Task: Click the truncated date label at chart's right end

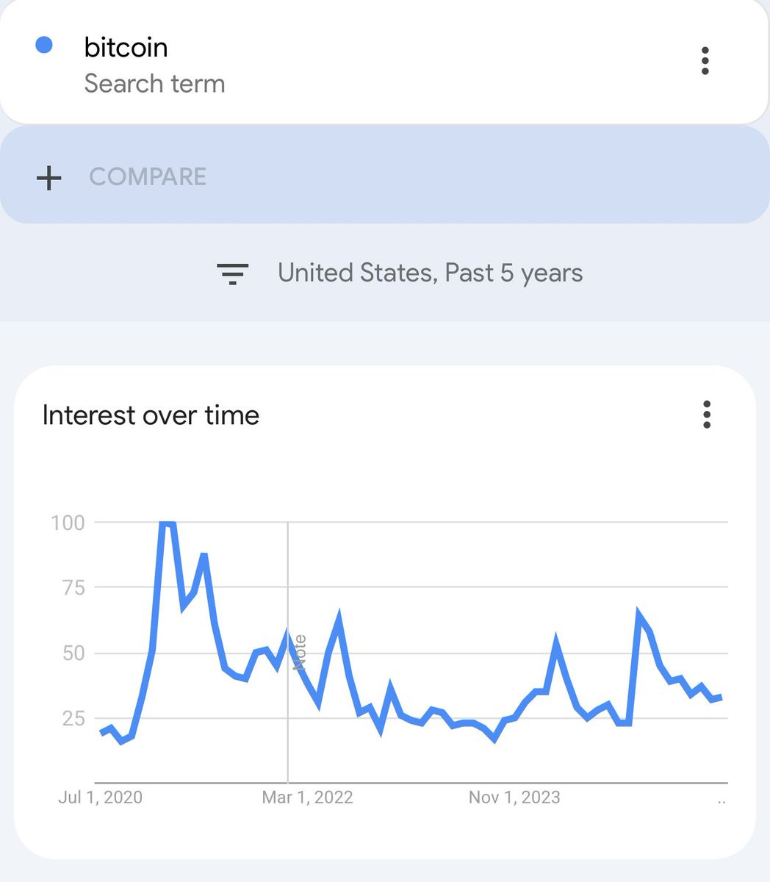Action: pyautogui.click(x=721, y=800)
